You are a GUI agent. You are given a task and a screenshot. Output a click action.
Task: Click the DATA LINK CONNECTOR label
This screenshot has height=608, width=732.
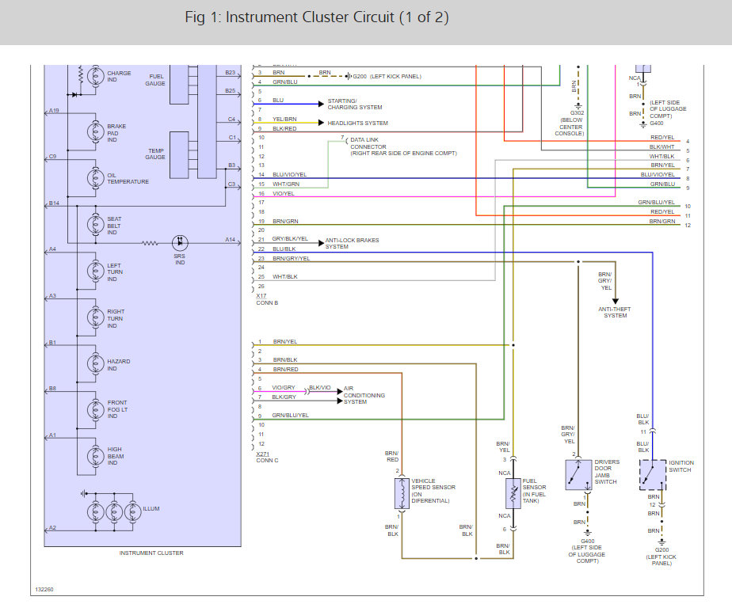(403, 146)
